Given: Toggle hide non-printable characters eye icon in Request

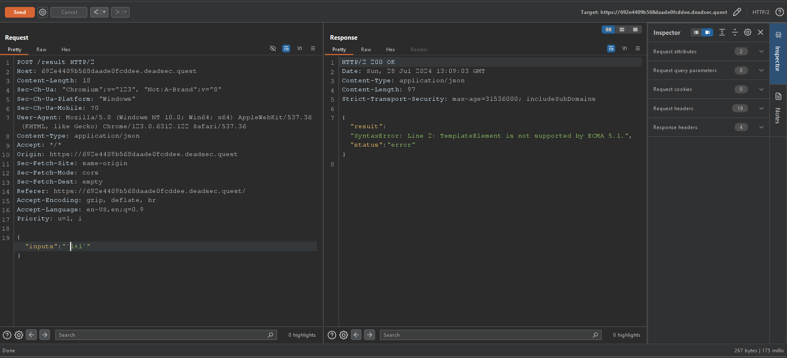Looking at the screenshot, I should pos(273,49).
